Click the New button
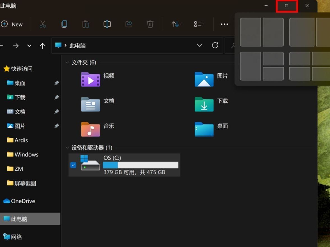Screen dimensions: 330x247 [x=12, y=24]
